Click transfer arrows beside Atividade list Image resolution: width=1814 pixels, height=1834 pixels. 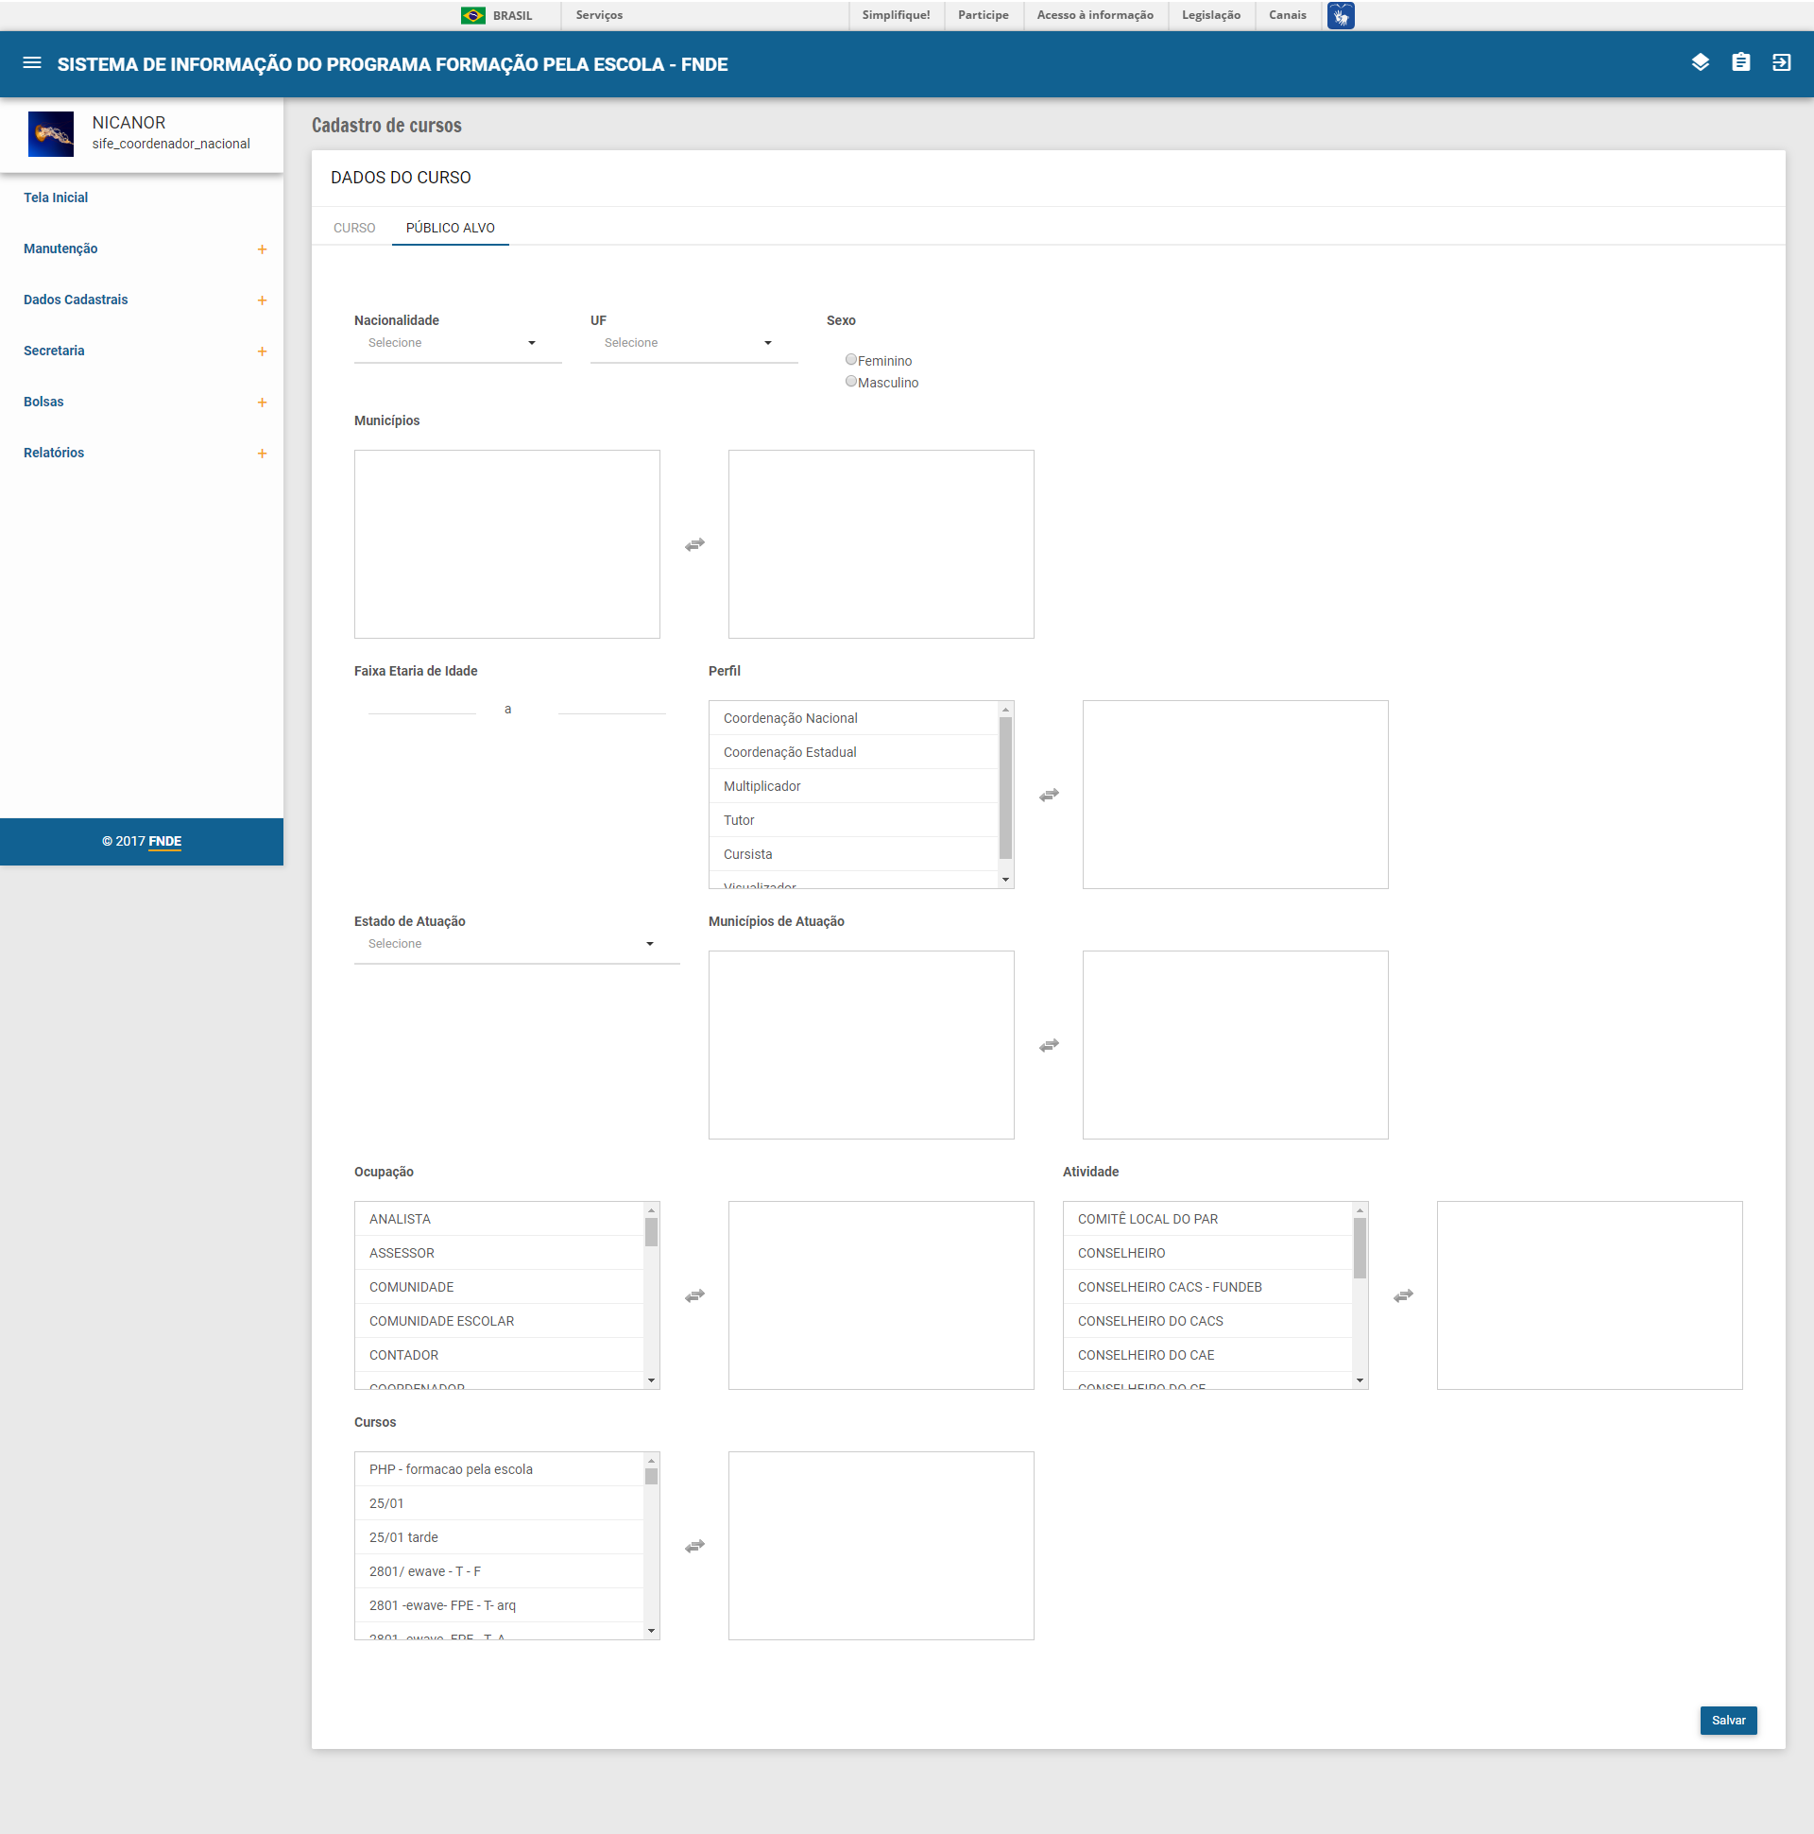(1402, 1294)
